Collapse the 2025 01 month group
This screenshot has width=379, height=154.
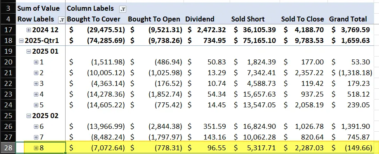pos(29,51)
